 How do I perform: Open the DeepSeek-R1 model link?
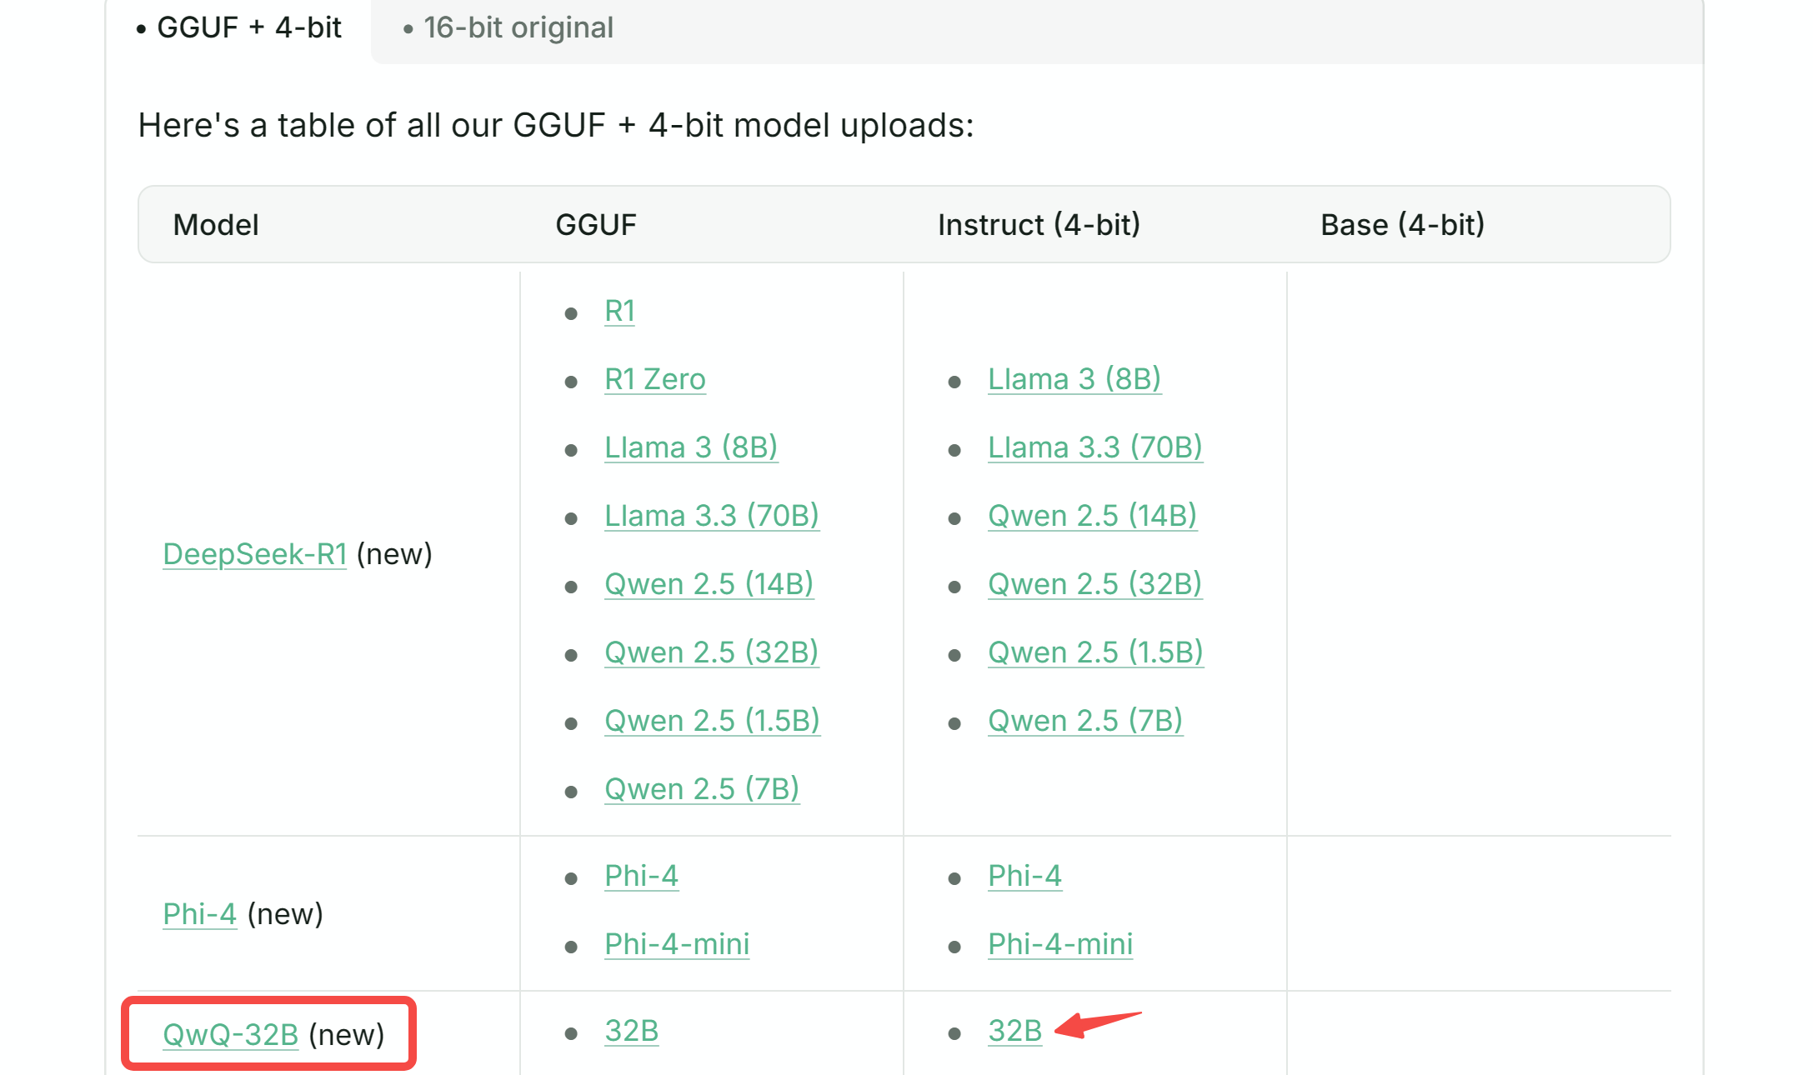(254, 554)
